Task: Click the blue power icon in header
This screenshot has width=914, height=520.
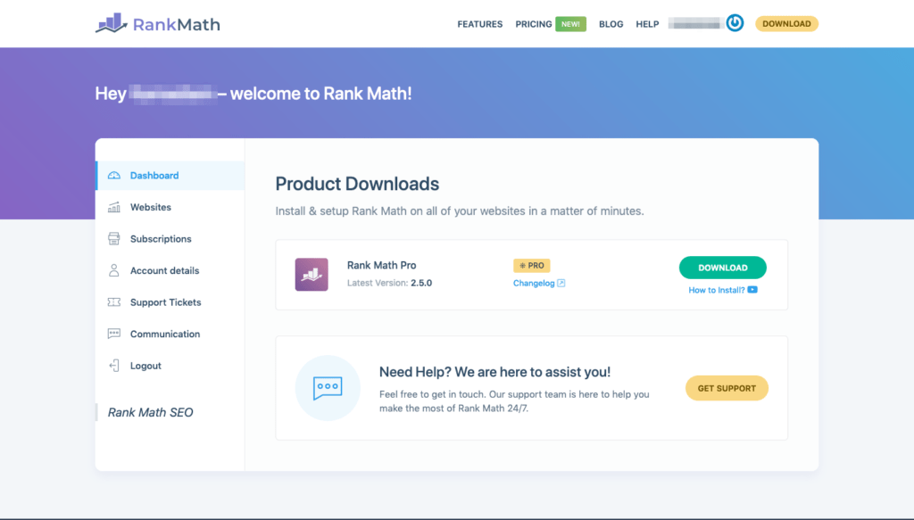Action: tap(735, 23)
